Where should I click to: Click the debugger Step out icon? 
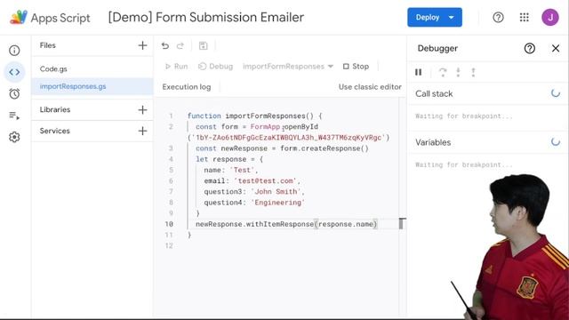coord(473,72)
